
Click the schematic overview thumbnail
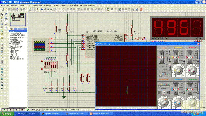click(x=18, y=19)
